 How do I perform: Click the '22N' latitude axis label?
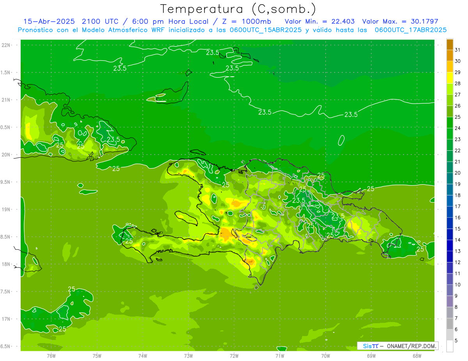(x=6, y=45)
